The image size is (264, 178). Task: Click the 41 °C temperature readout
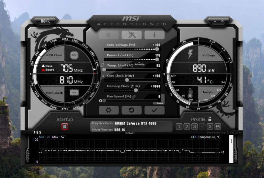pyautogui.click(x=205, y=80)
